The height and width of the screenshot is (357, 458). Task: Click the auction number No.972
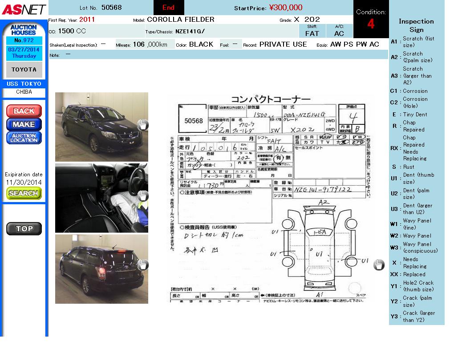(x=24, y=40)
